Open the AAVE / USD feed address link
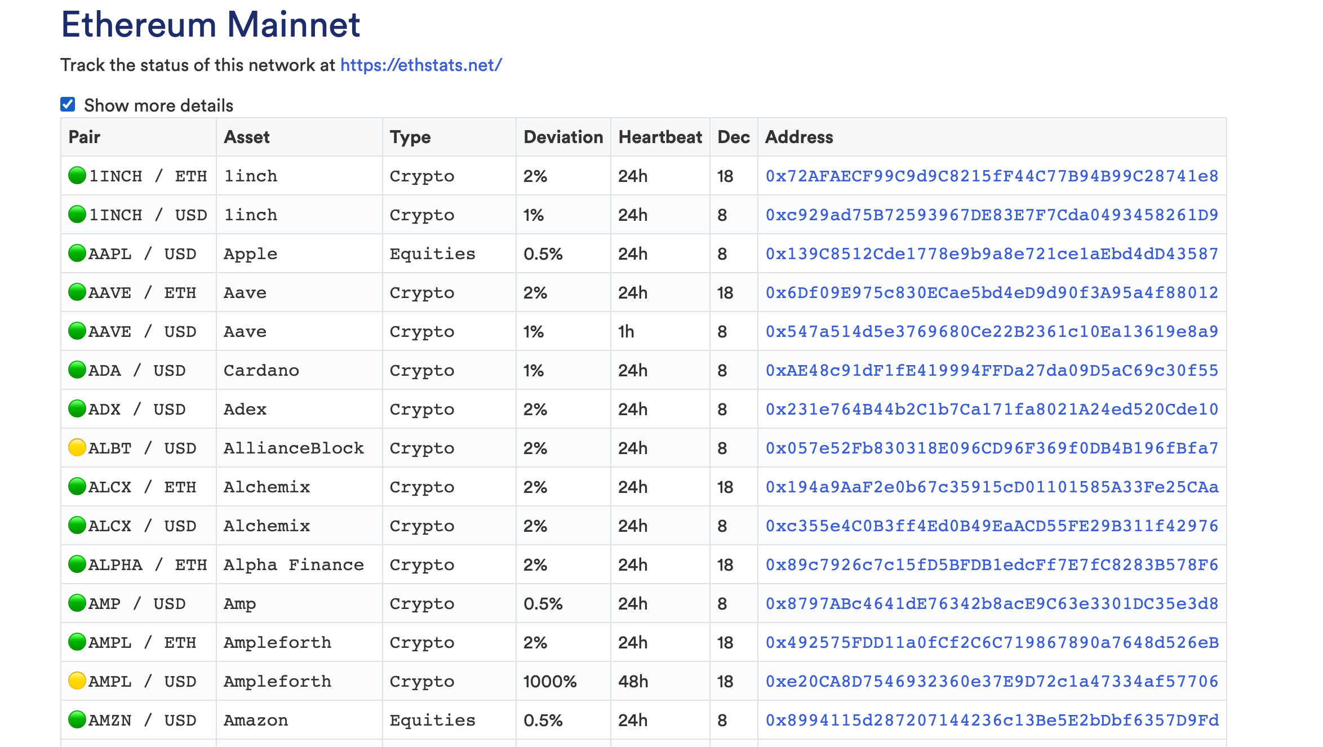 point(992,332)
